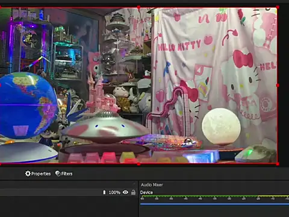This screenshot has height=217, width=289.
Task: Click the glowing moon lamp in the preview
Action: tap(221, 126)
